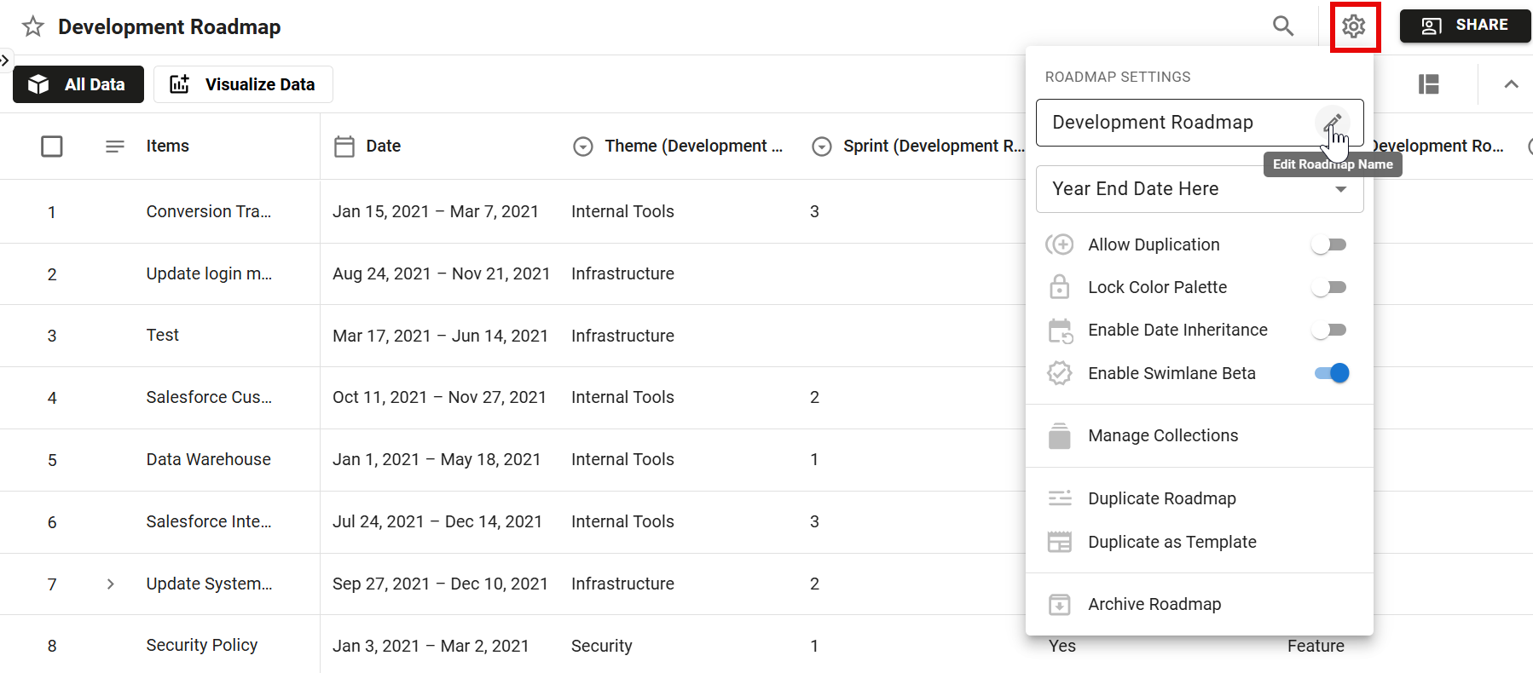Click the calendar icon in Date column header
1533x673 pixels.
tap(344, 147)
